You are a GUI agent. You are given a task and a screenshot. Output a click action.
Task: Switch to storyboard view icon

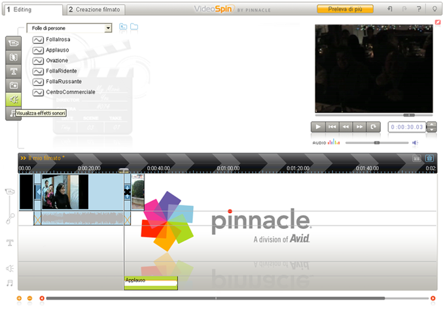(416, 158)
